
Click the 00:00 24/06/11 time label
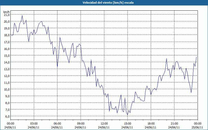(x=10, y=126)
